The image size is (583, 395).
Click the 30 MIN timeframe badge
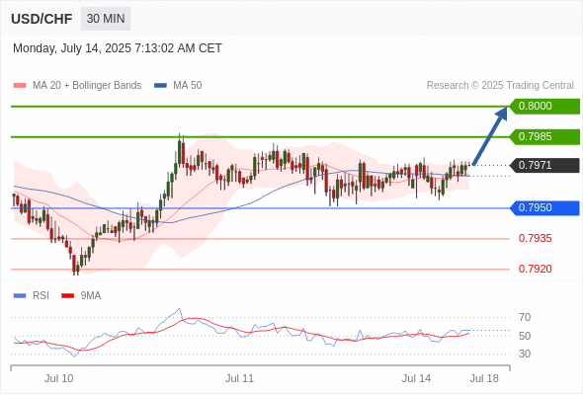(x=106, y=19)
